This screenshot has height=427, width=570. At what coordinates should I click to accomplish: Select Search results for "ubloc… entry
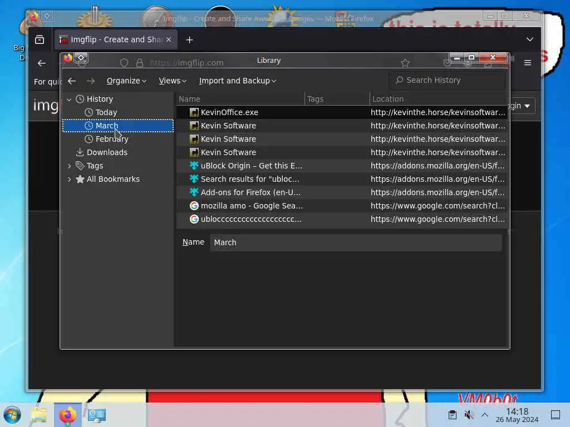(x=342, y=180)
